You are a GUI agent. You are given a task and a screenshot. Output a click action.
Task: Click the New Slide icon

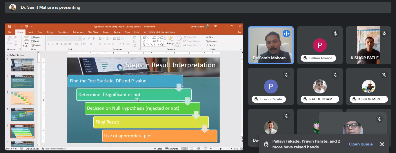coord(26,40)
